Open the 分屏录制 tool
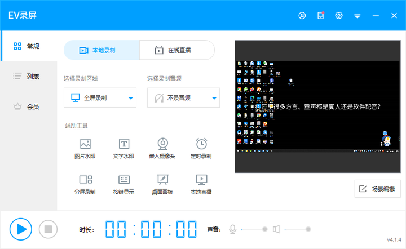 (85, 185)
